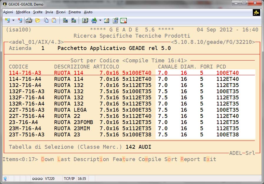Select row 23T-7516-A3 in the list

pos(27,135)
